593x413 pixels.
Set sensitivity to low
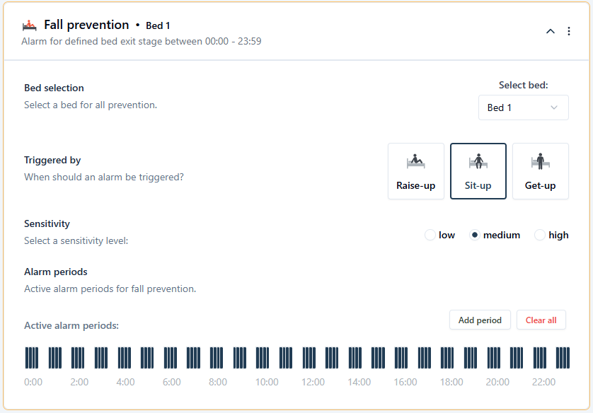coord(430,235)
